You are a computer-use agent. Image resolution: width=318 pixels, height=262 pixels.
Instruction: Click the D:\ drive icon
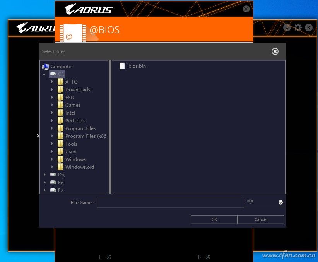(x=53, y=175)
